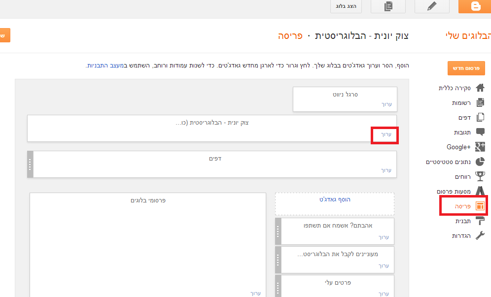Open סקירה כללית in sidebar
The height and width of the screenshot is (297, 491).
click(x=455, y=88)
